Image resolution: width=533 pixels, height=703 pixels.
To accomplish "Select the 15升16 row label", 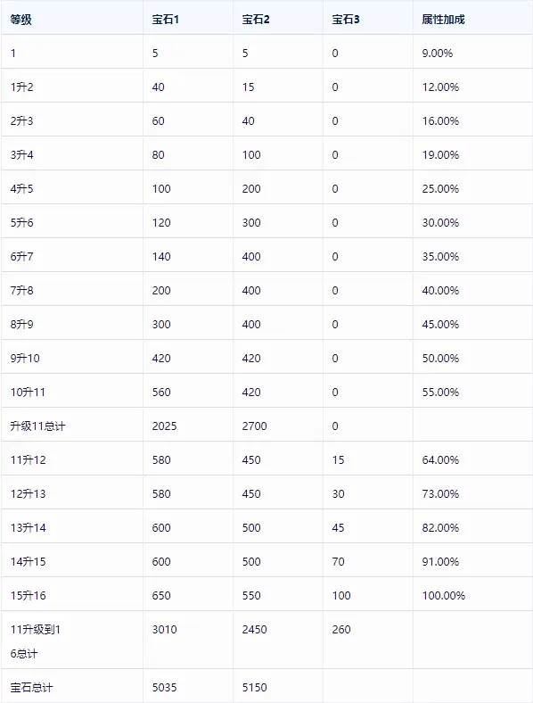I will tap(29, 595).
